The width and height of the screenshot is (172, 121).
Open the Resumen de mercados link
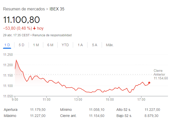coord(24,9)
